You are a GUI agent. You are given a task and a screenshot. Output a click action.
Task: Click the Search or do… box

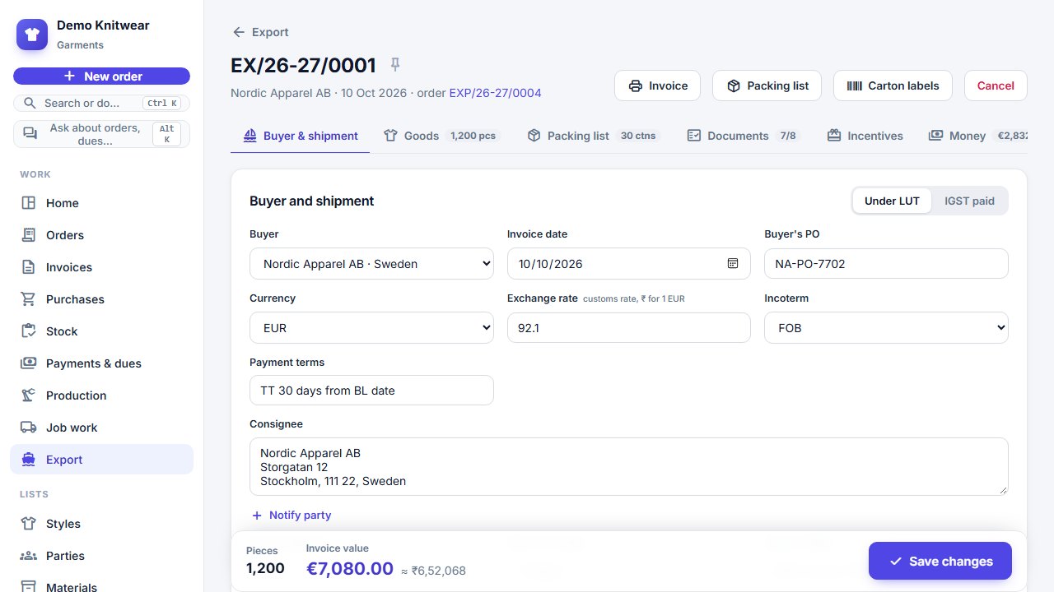(x=101, y=103)
